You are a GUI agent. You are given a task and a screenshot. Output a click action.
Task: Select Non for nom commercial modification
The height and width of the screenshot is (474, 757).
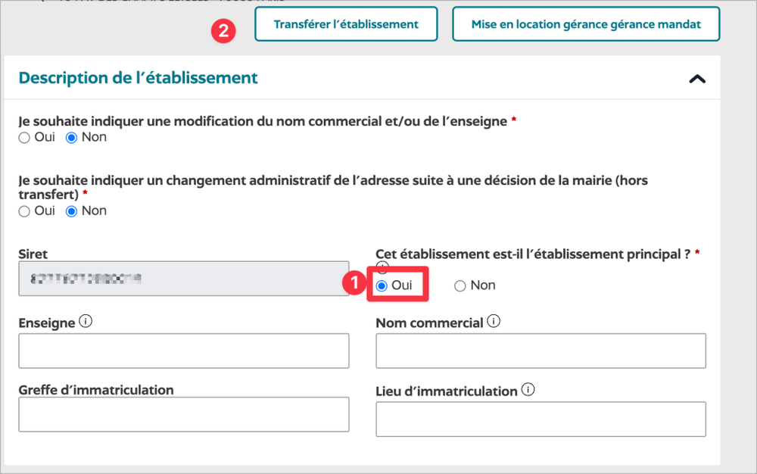73,138
